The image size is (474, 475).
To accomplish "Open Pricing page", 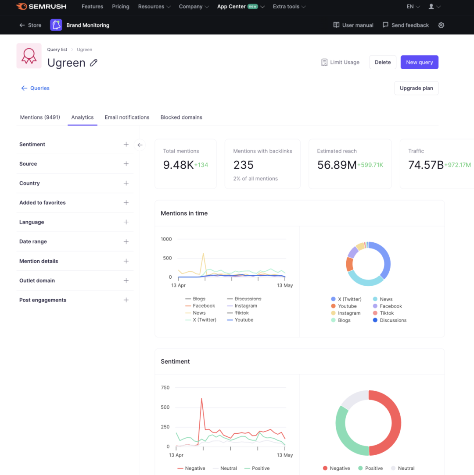I will pyautogui.click(x=120, y=7).
